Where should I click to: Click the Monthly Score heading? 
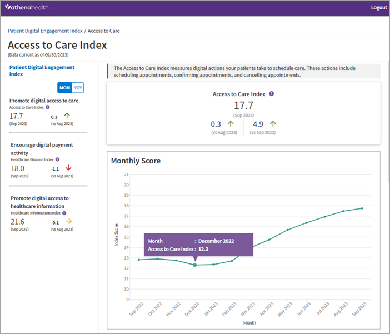click(x=136, y=161)
